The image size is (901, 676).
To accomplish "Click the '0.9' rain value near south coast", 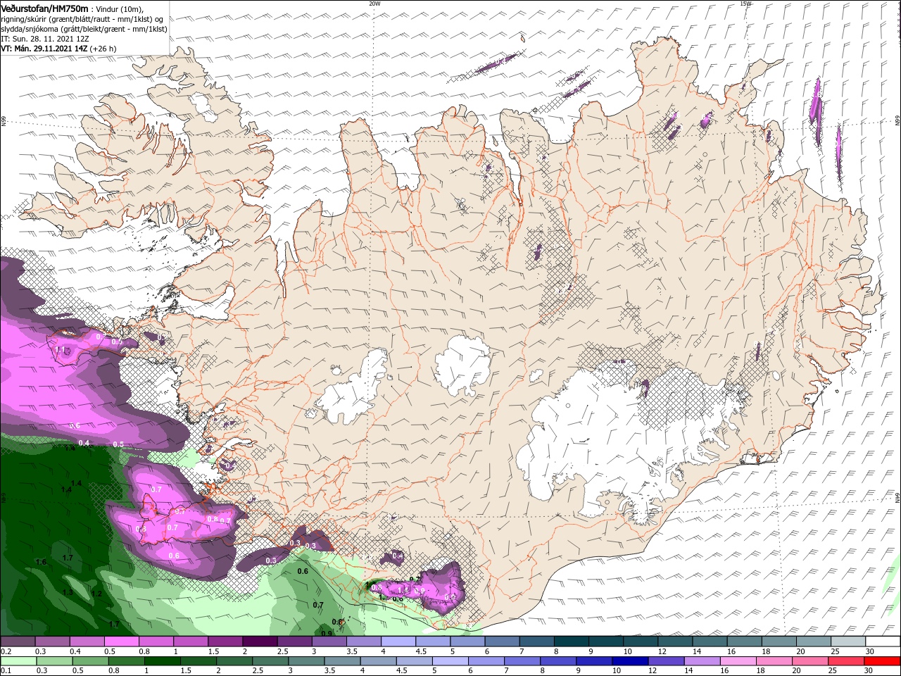I will (x=326, y=633).
